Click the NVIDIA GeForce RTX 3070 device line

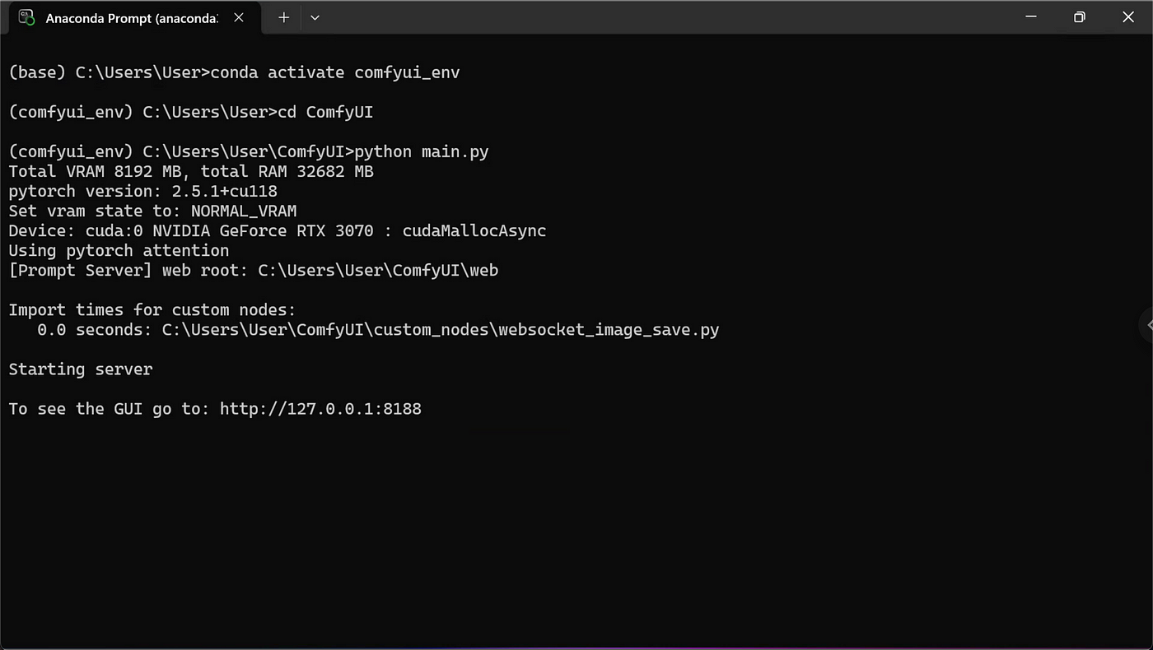coord(278,230)
